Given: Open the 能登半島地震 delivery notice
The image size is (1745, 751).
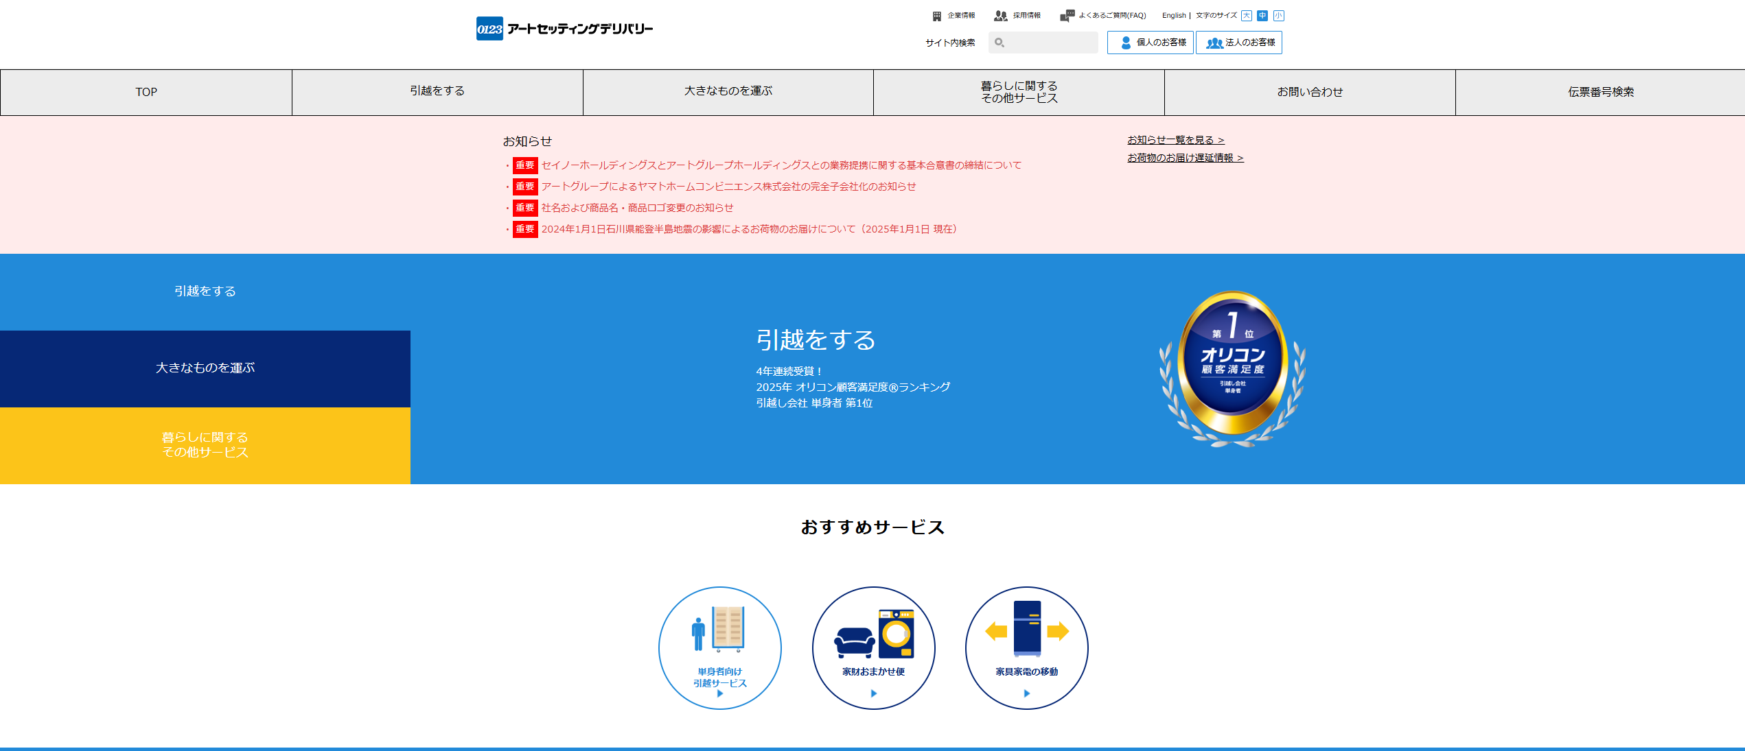Looking at the screenshot, I should tap(749, 229).
